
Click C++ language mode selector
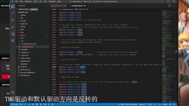pos(159,105)
